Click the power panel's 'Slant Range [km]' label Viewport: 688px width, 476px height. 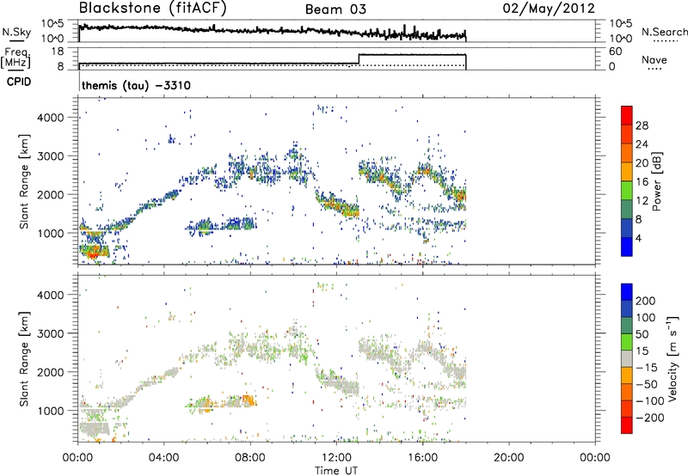tap(24, 181)
